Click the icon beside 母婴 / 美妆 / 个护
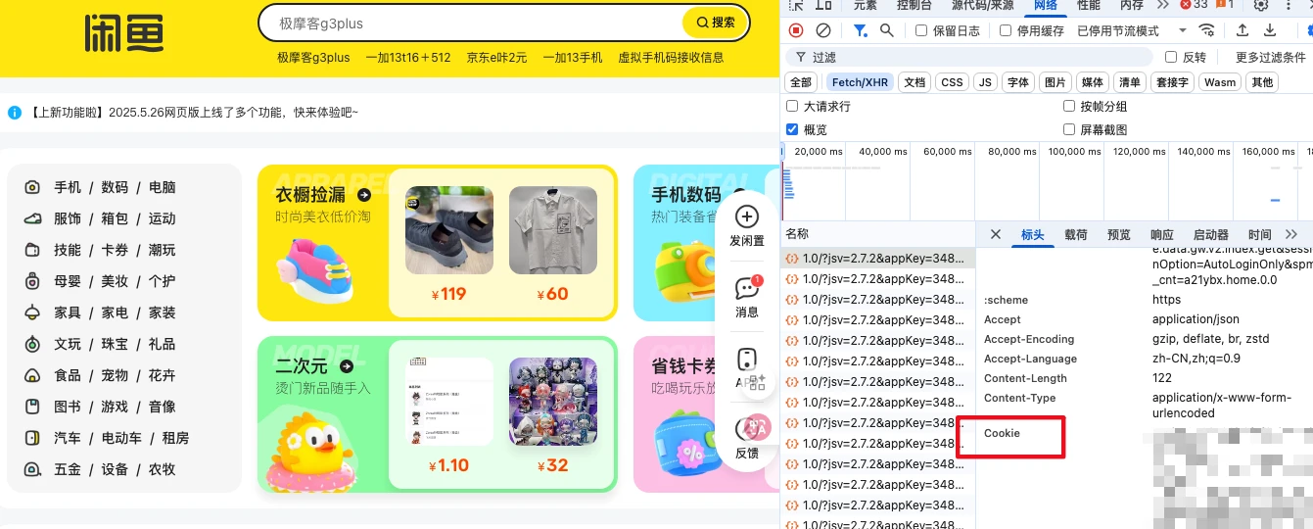Image resolution: width=1313 pixels, height=529 pixels. tap(32, 281)
